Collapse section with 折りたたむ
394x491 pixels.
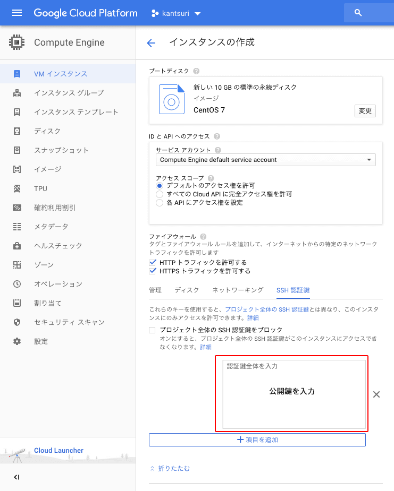point(170,468)
